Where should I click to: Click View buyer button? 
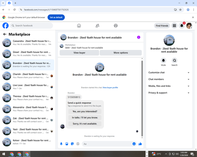click(x=79, y=53)
